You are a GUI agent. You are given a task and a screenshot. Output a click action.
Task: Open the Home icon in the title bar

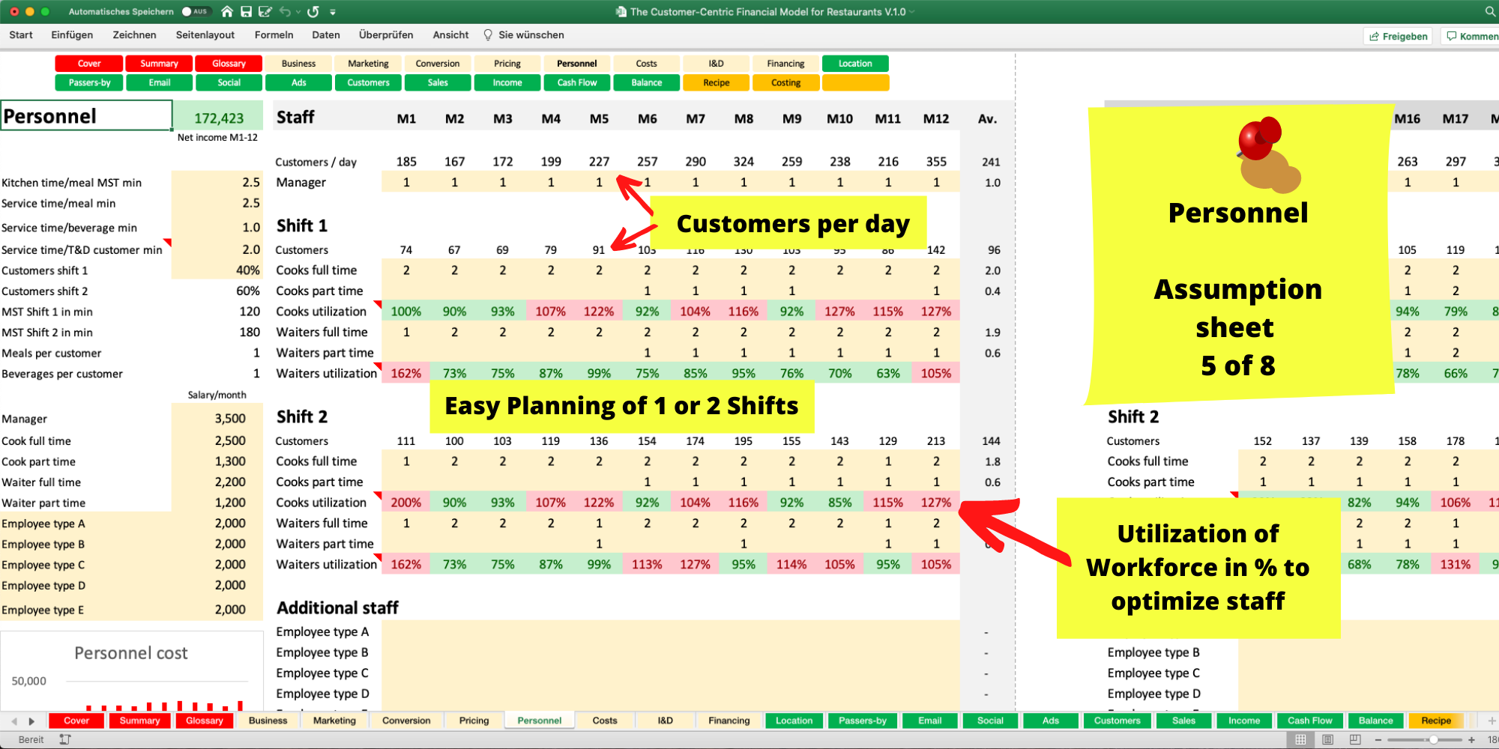(x=227, y=11)
